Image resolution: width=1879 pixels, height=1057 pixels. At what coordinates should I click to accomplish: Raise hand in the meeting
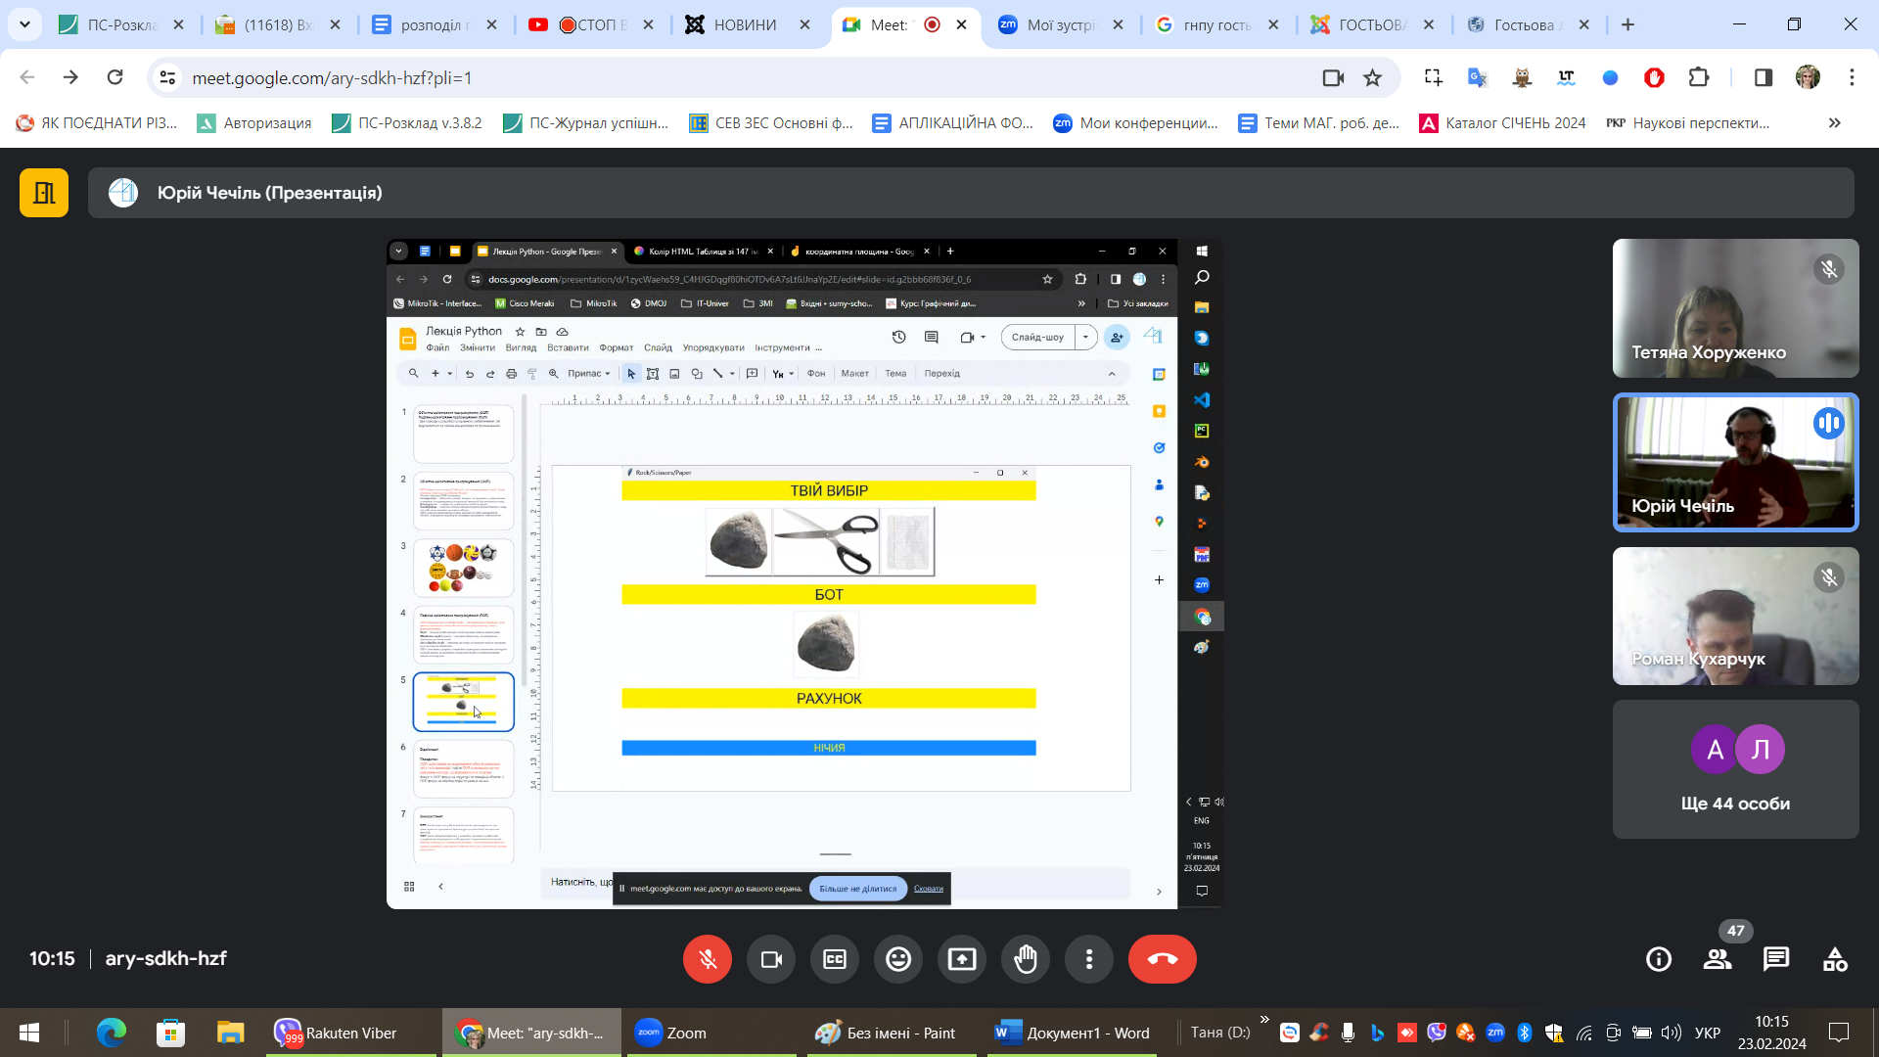(x=1026, y=959)
